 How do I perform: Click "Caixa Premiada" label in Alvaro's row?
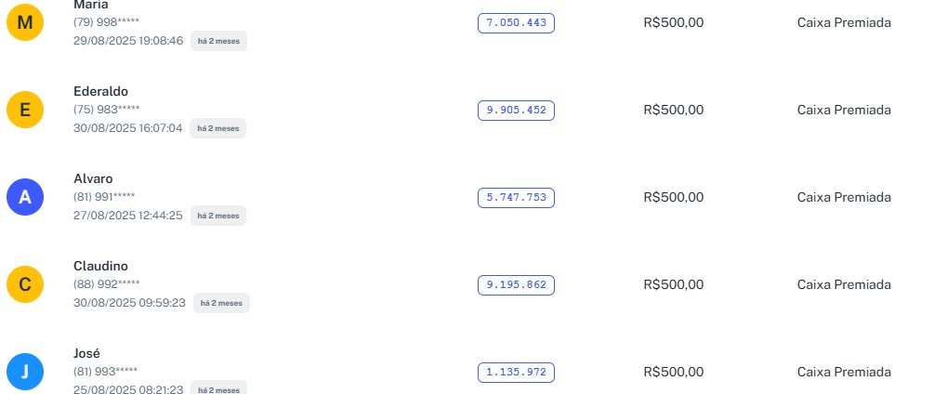844,197
